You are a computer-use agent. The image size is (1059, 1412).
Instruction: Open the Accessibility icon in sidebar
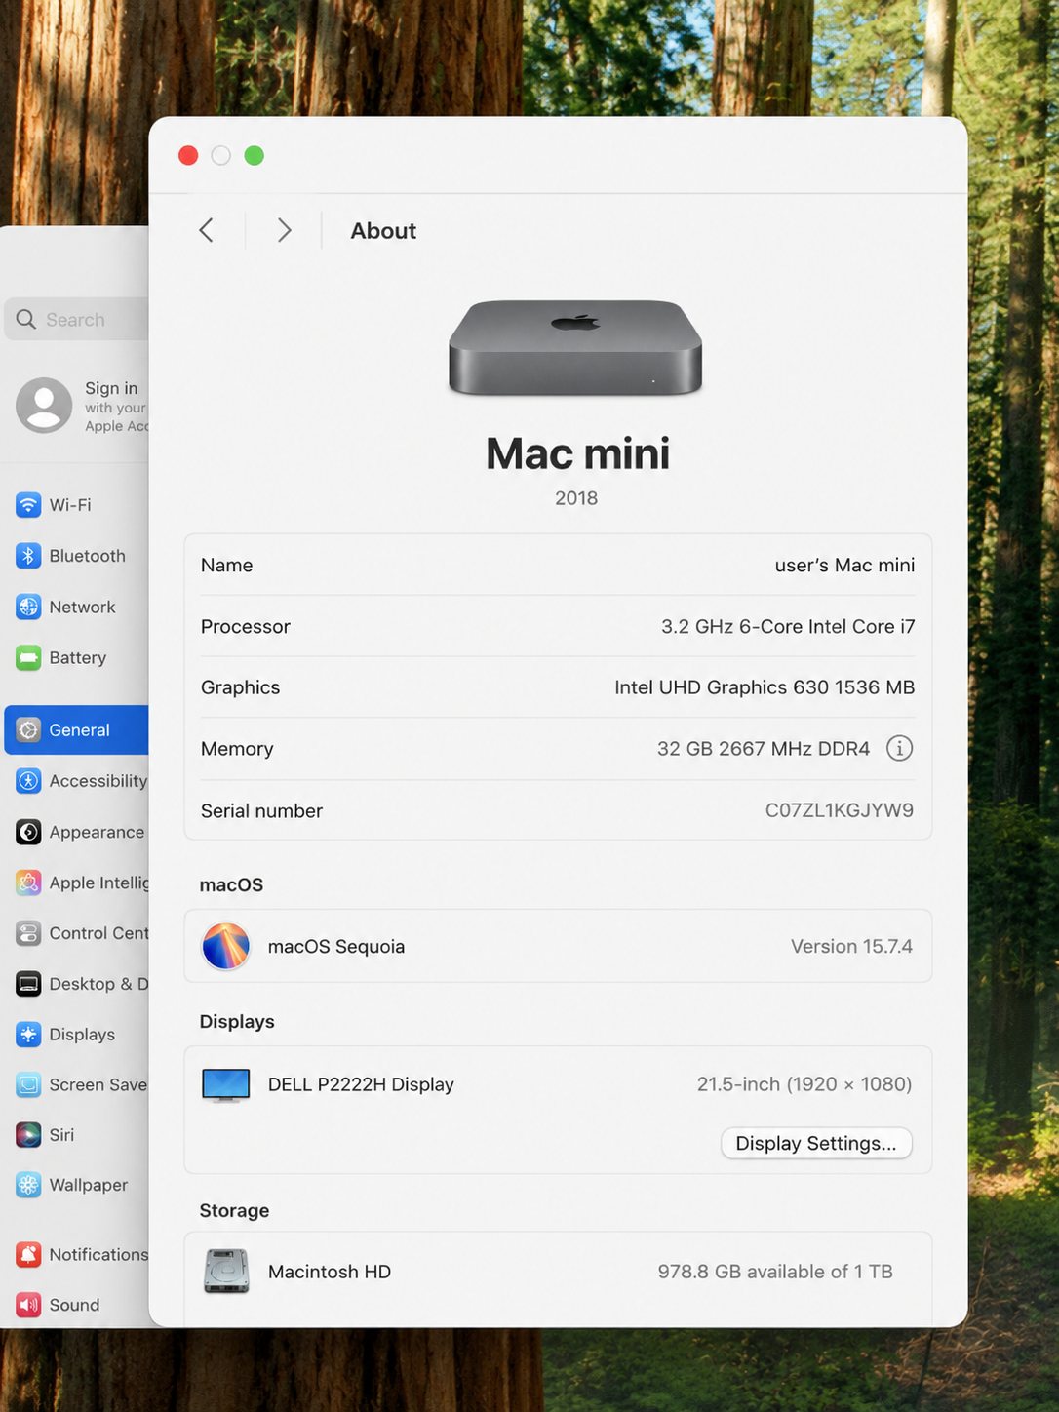(x=28, y=781)
